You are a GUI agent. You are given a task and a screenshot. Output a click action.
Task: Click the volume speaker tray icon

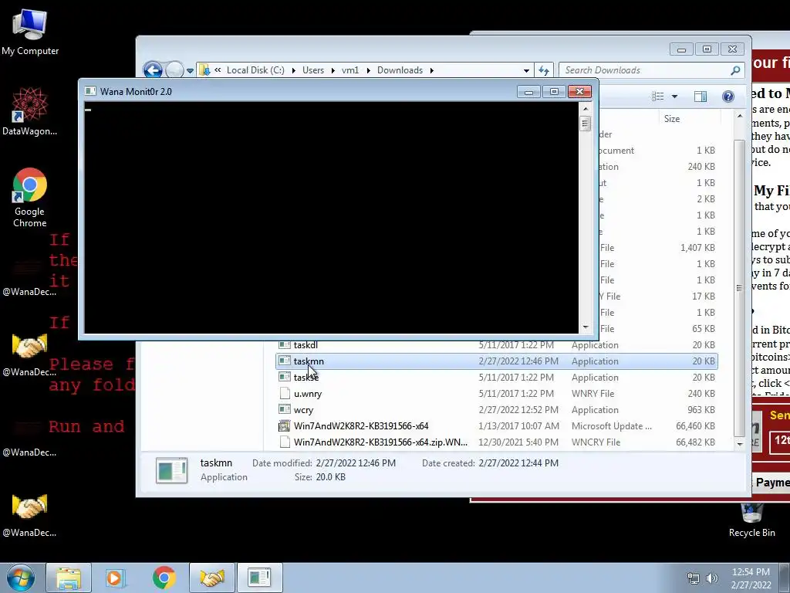pos(712,578)
